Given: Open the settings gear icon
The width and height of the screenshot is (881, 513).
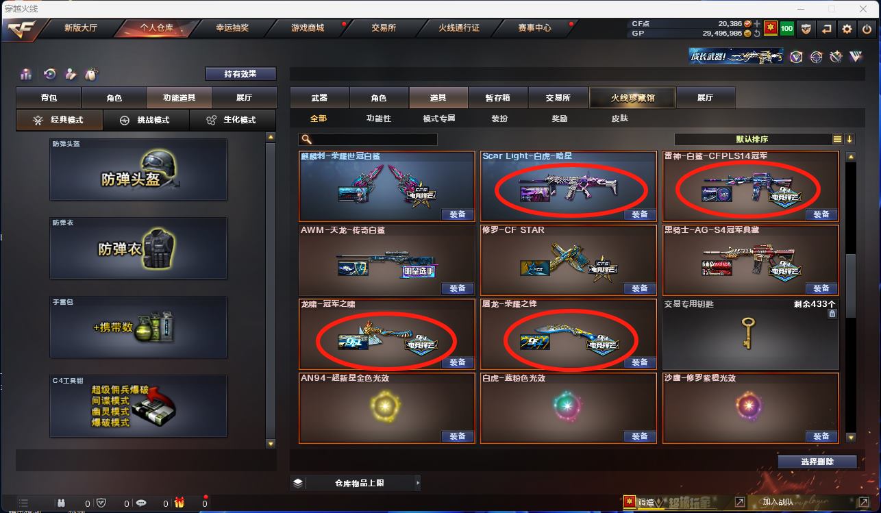Looking at the screenshot, I should coord(847,29).
